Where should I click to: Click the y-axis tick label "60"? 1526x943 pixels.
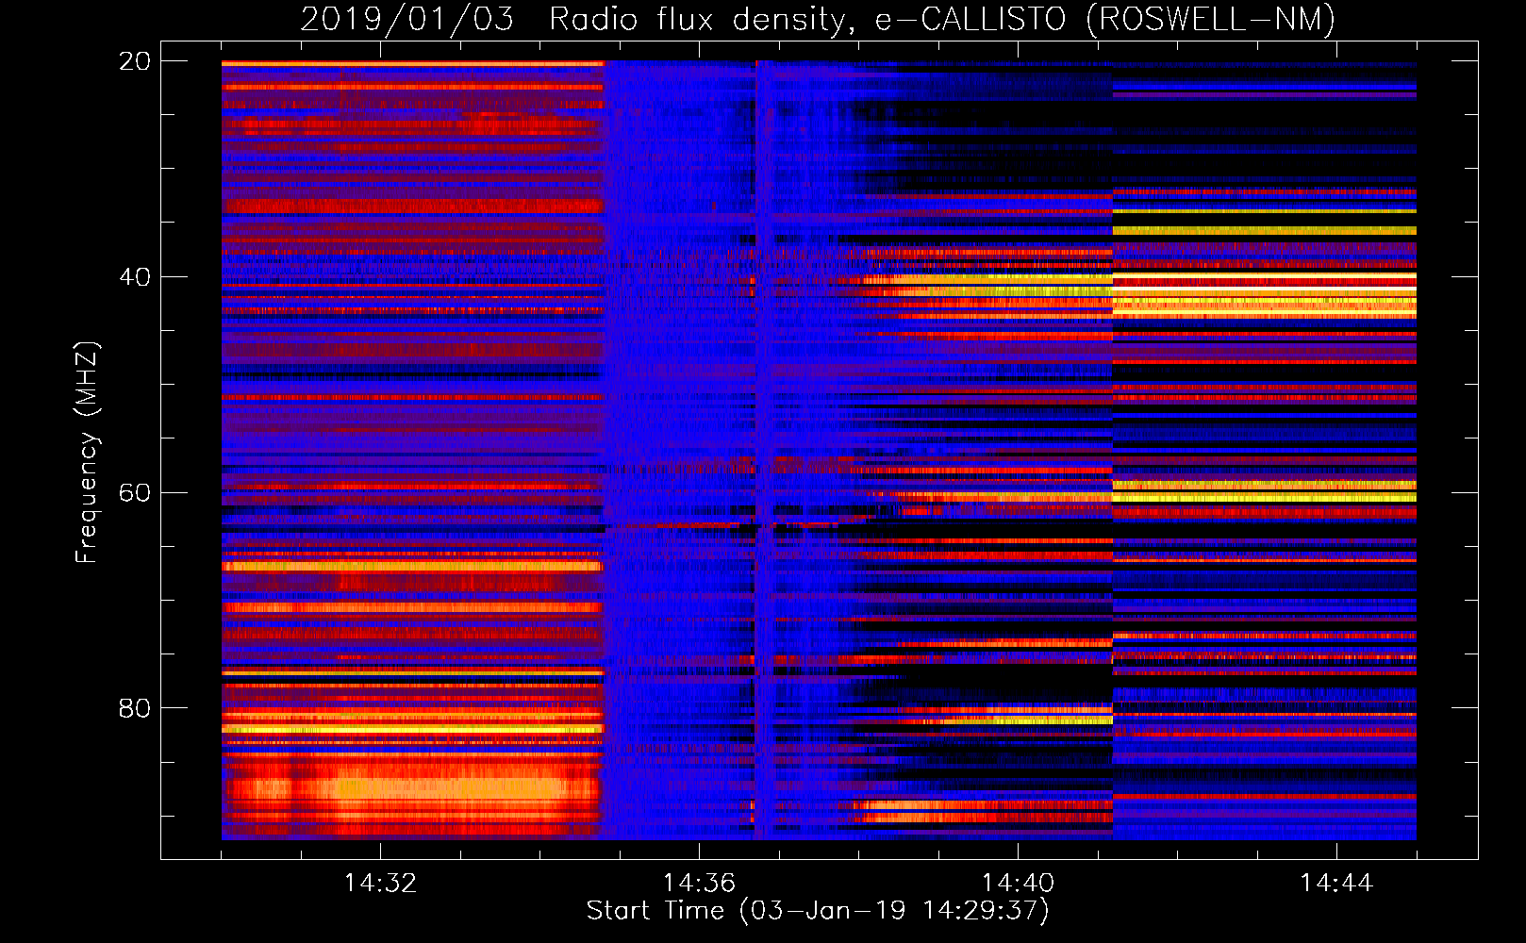[x=134, y=493]
